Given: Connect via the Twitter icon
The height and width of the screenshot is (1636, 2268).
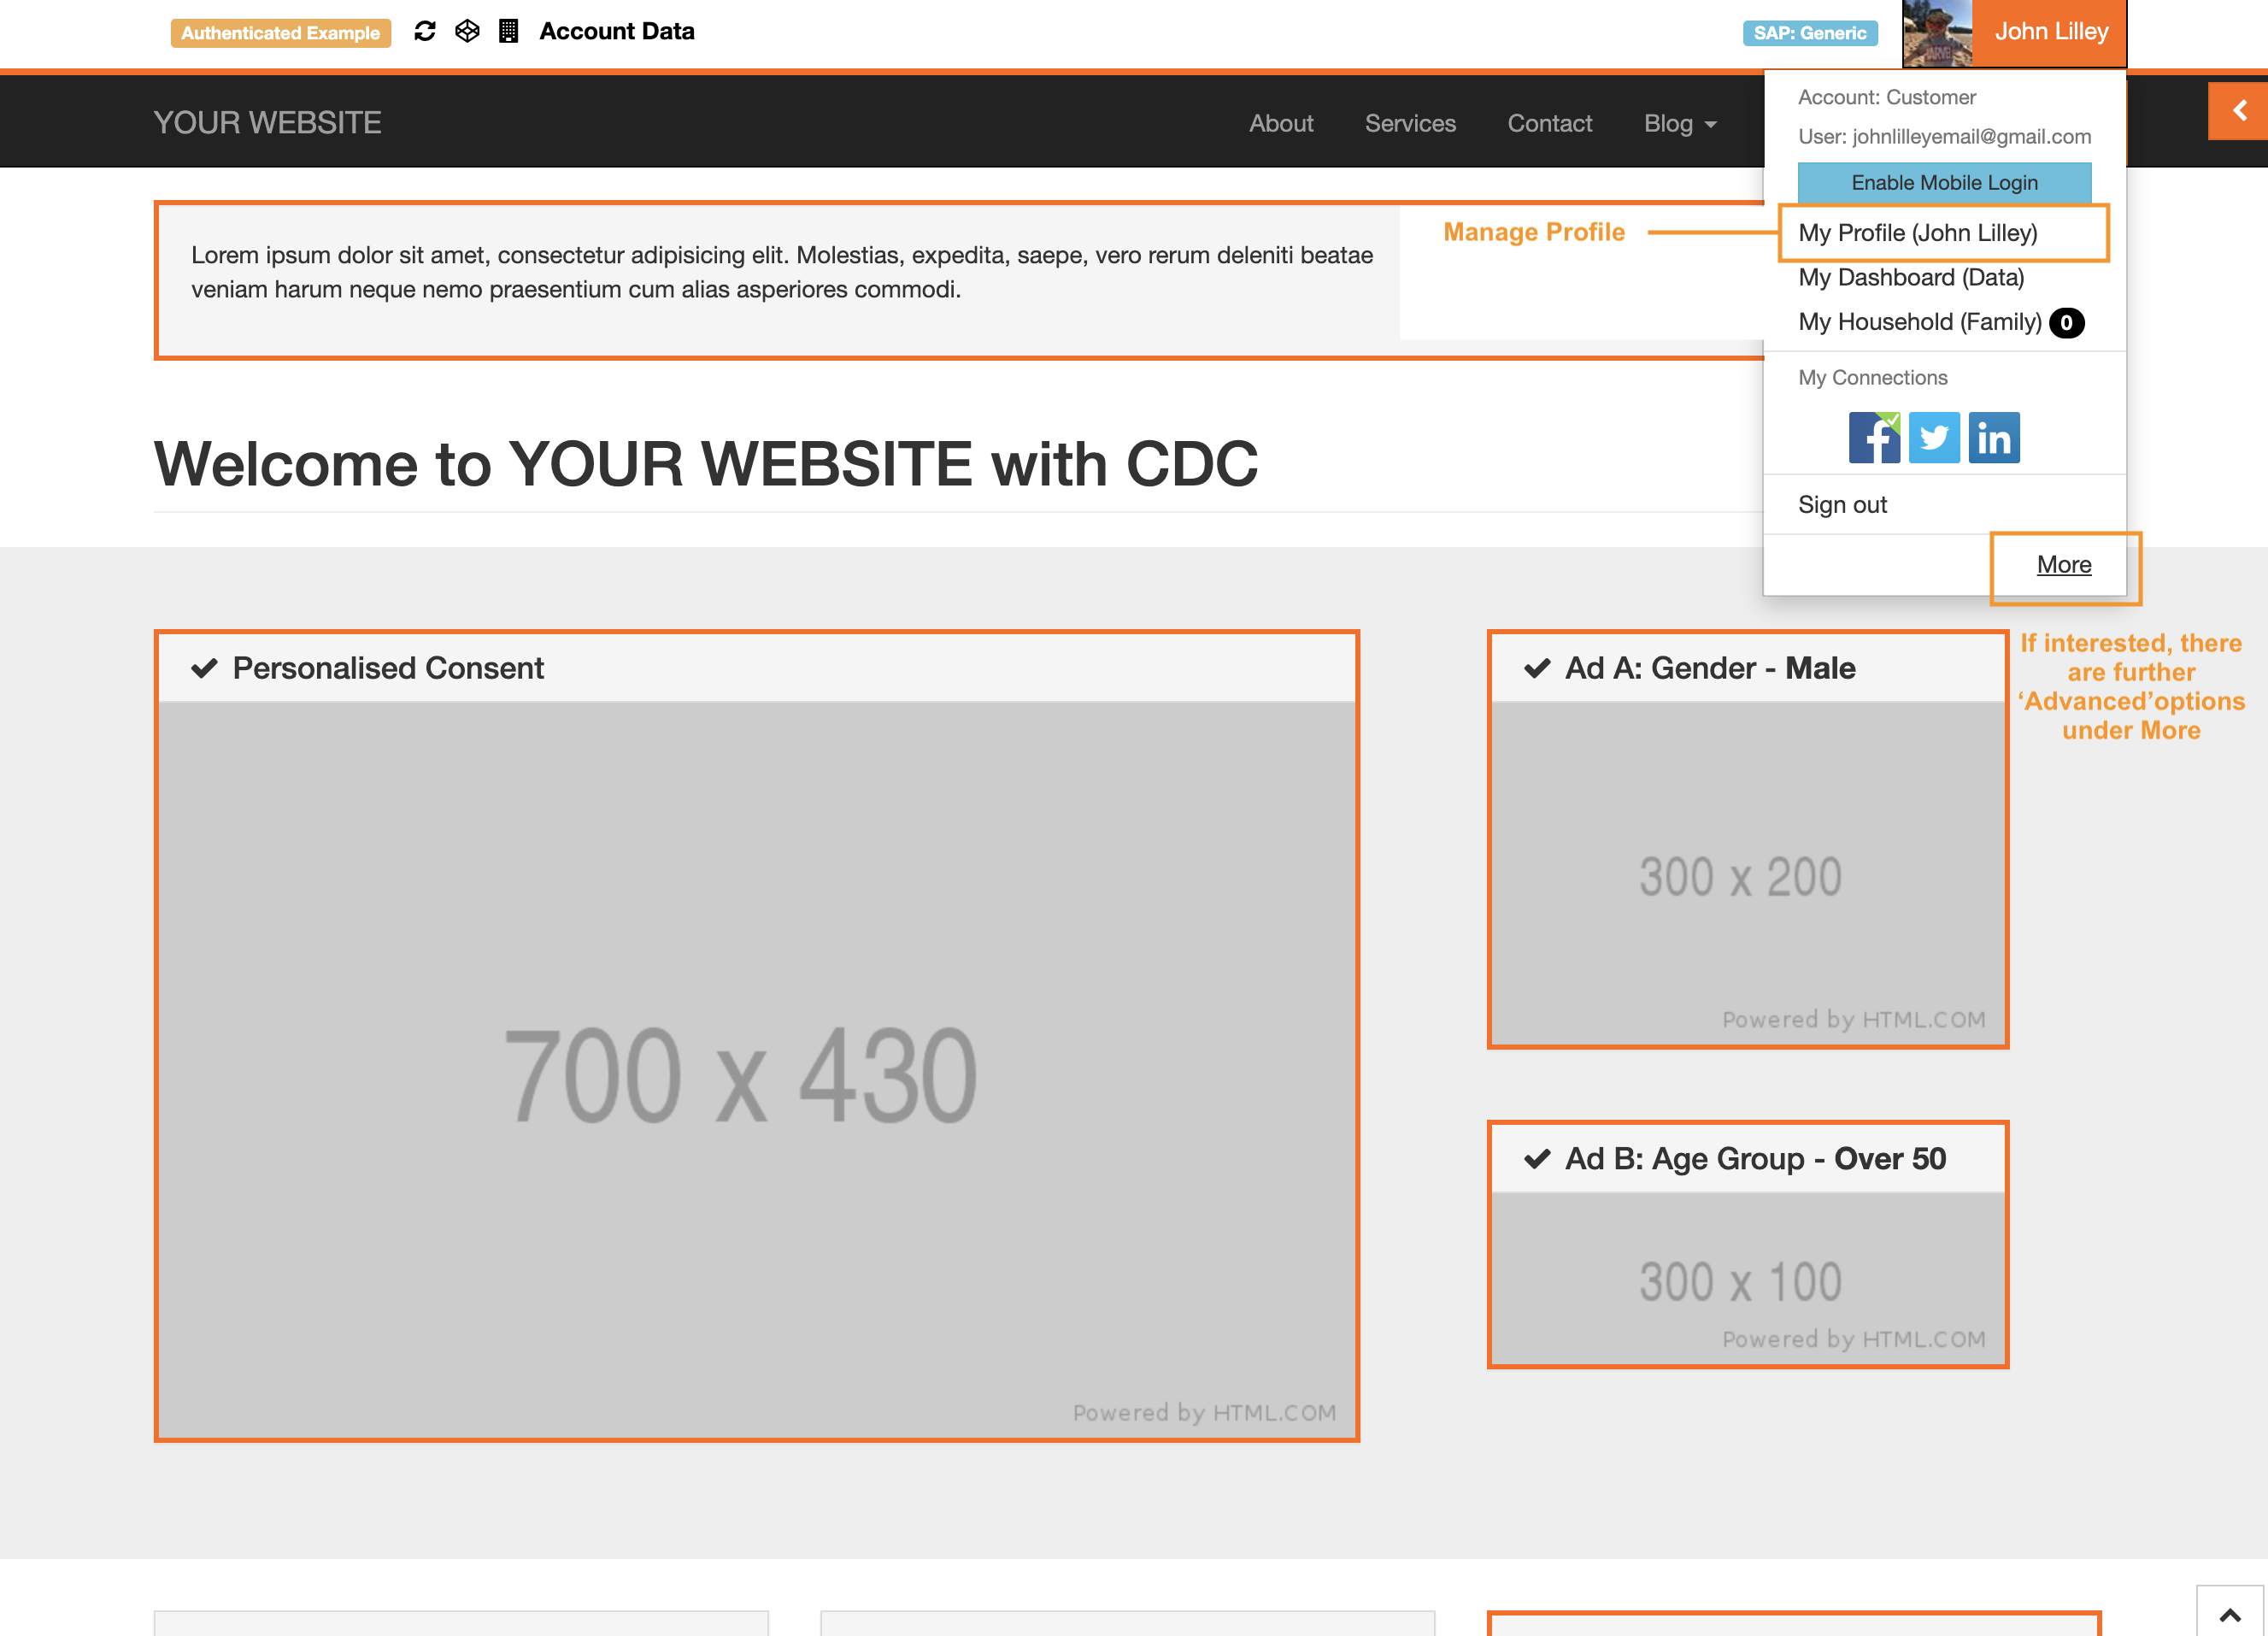Looking at the screenshot, I should pos(1933,438).
